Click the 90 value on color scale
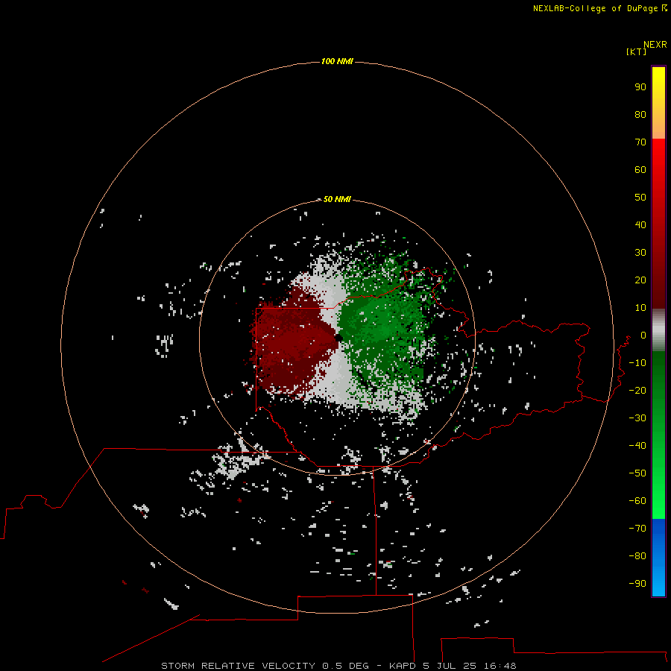The image size is (671, 671). pyautogui.click(x=640, y=87)
